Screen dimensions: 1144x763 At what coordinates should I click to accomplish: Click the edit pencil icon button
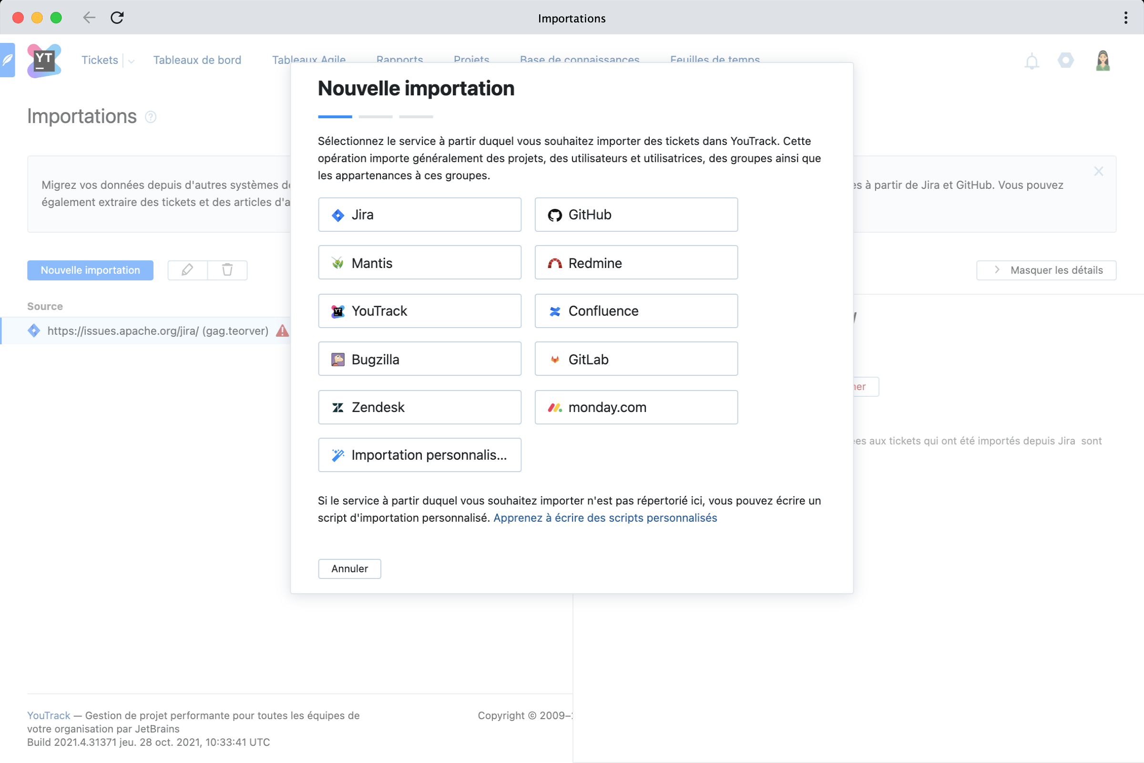click(187, 270)
